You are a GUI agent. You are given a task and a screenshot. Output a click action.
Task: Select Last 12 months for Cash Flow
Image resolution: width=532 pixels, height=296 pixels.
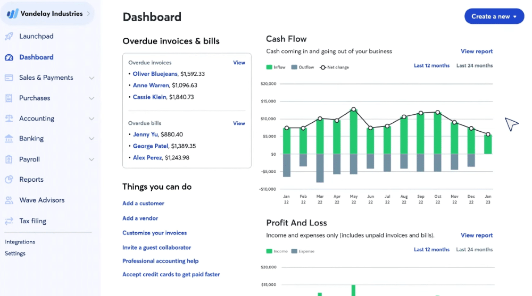pos(431,66)
